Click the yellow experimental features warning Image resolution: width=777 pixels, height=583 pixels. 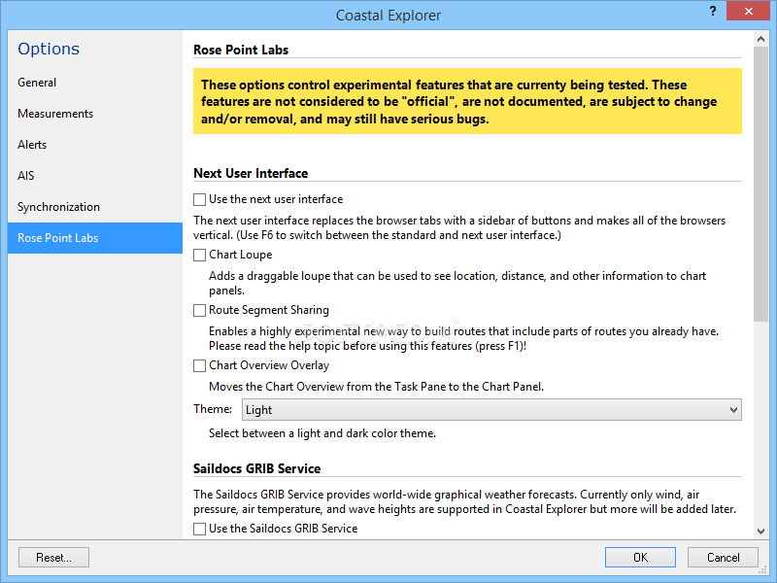(x=467, y=101)
